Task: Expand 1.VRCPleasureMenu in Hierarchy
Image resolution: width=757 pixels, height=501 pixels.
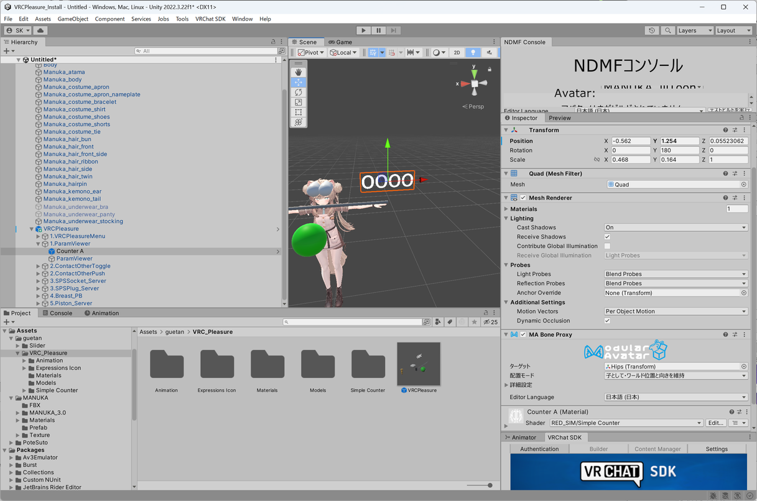Action: click(x=38, y=236)
